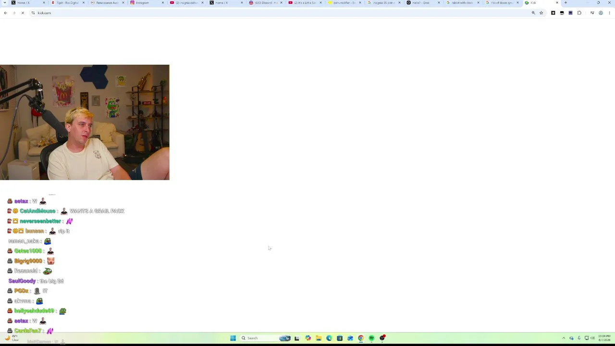Open Microsoft Store from the taskbar
The height and width of the screenshot is (346, 615).
(340, 338)
